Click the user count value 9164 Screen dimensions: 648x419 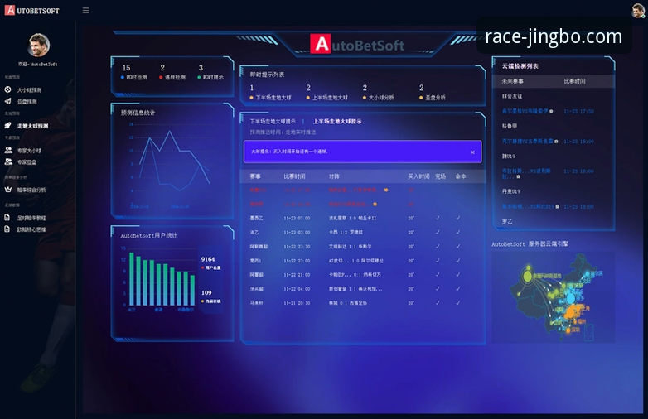208,259
